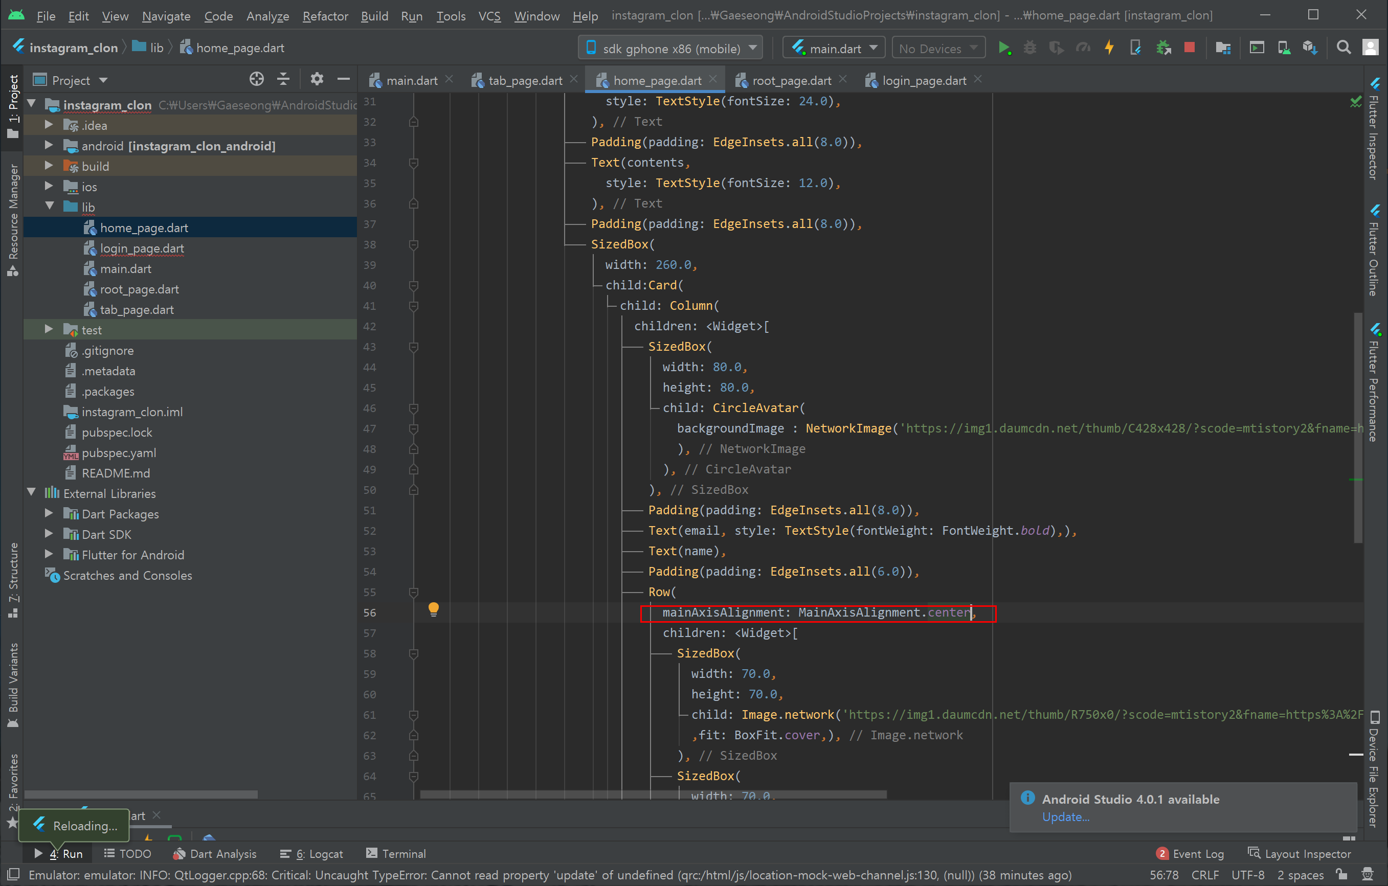Open the AVD Manager icon
The height and width of the screenshot is (886, 1388).
[x=1283, y=49]
